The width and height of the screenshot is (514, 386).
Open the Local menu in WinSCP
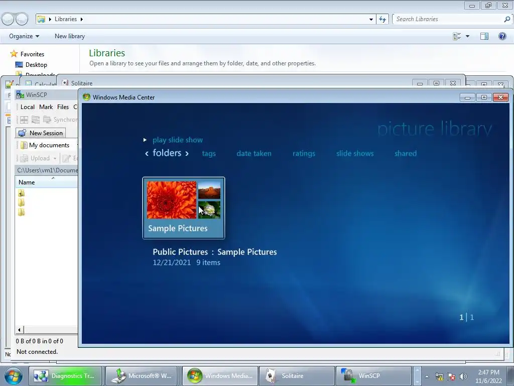pyautogui.click(x=28, y=107)
